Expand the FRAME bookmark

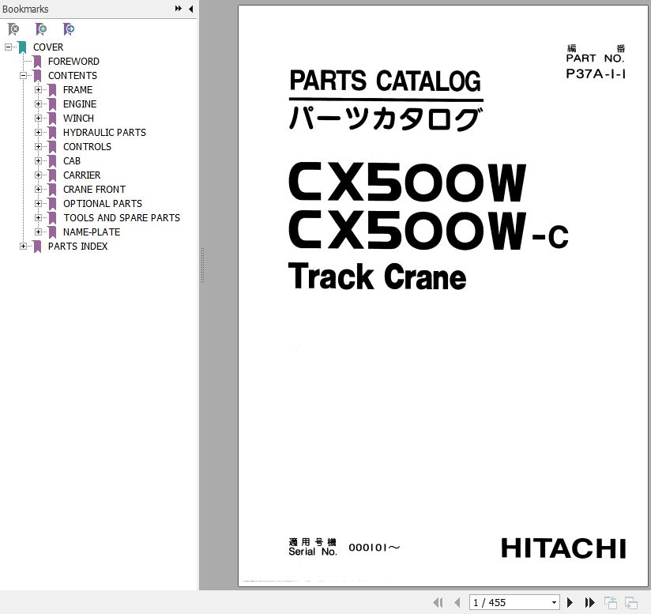click(38, 89)
